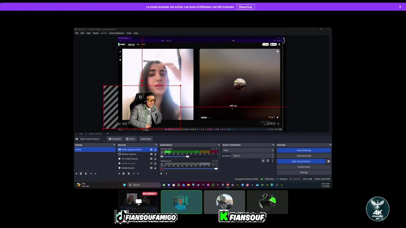
Task: Undock the Audio Mixer panel icon
Action: (219, 145)
